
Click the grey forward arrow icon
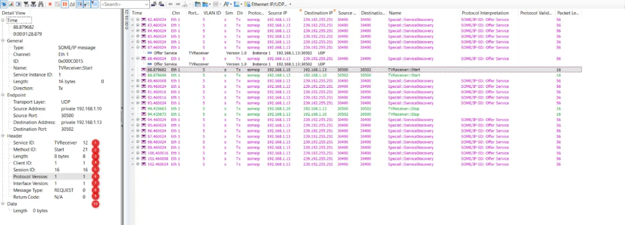coord(178,4)
